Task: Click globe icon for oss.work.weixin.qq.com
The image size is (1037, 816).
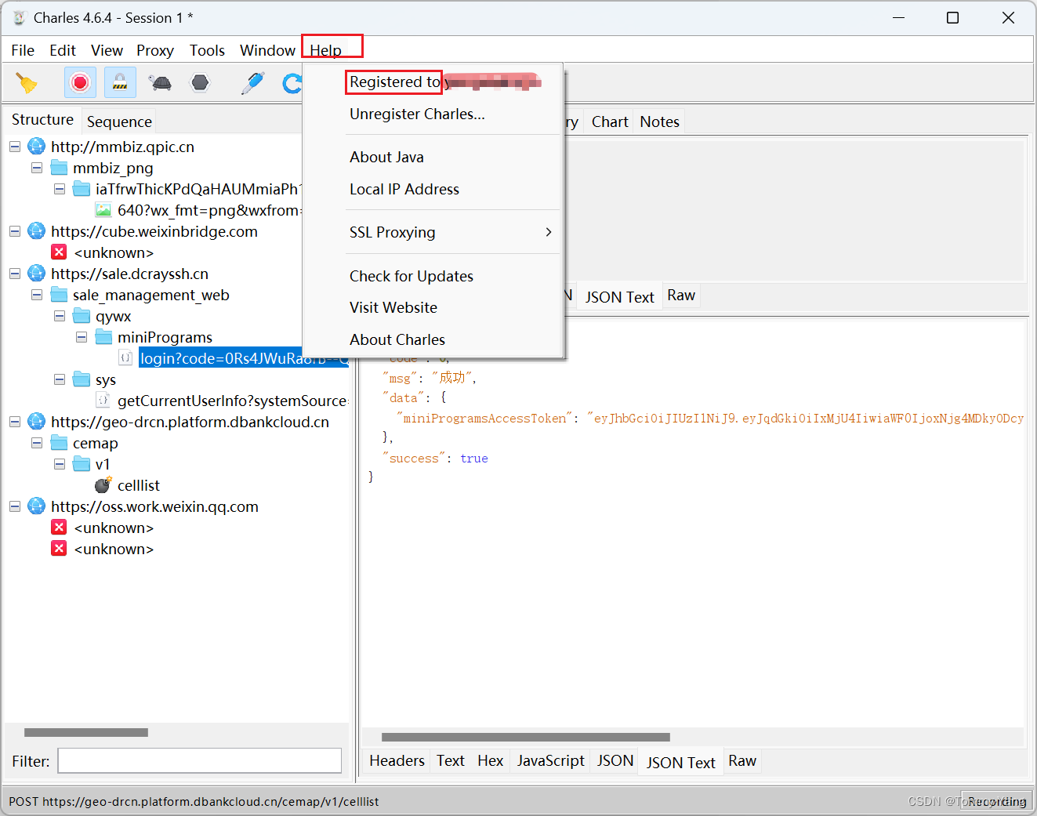Action: coord(36,506)
